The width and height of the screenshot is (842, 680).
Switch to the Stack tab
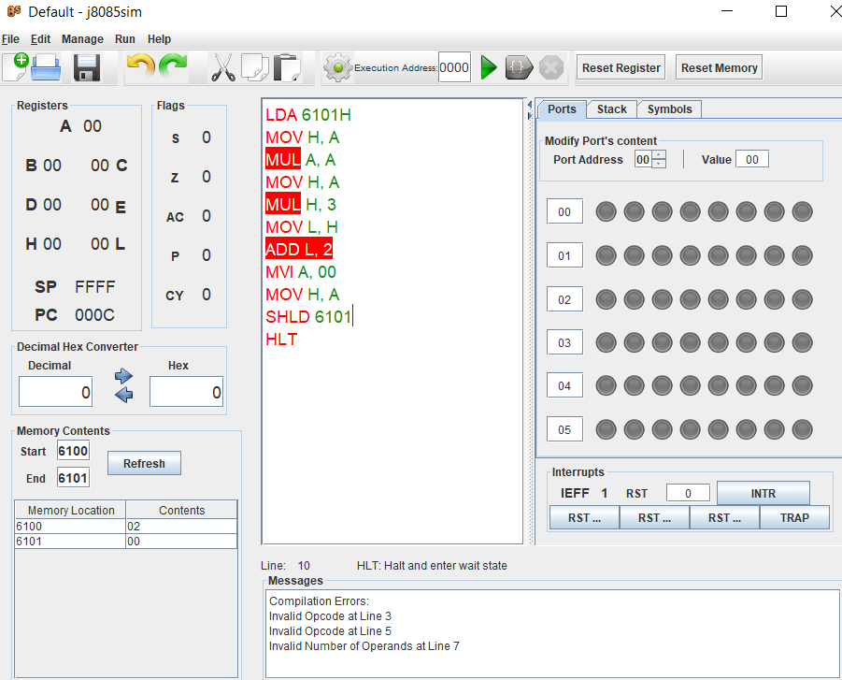tap(611, 109)
